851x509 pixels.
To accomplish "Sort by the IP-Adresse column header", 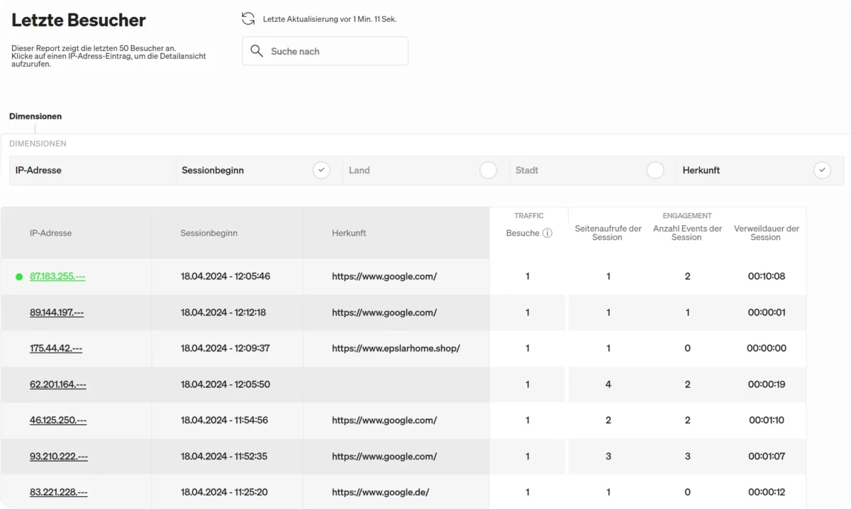I will click(x=50, y=233).
